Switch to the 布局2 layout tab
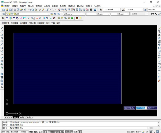 point(29,117)
